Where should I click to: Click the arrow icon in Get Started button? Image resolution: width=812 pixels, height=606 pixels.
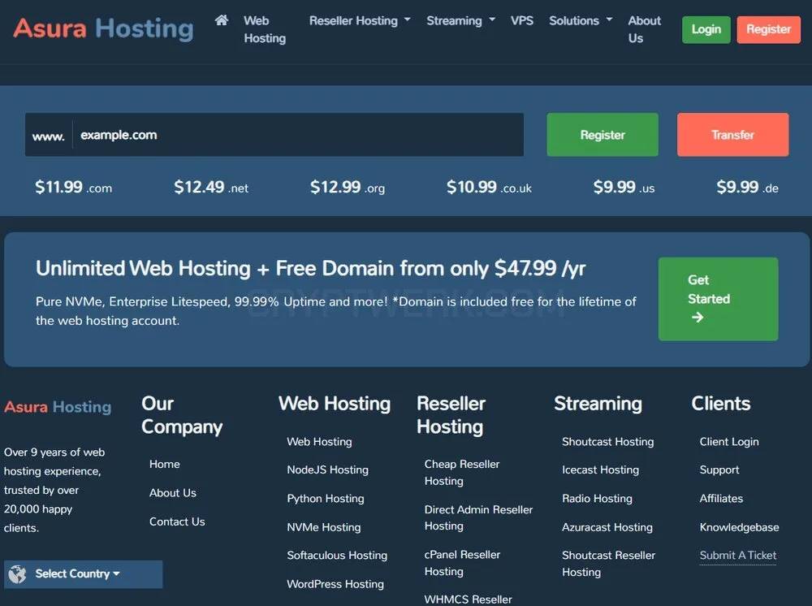[x=698, y=318]
